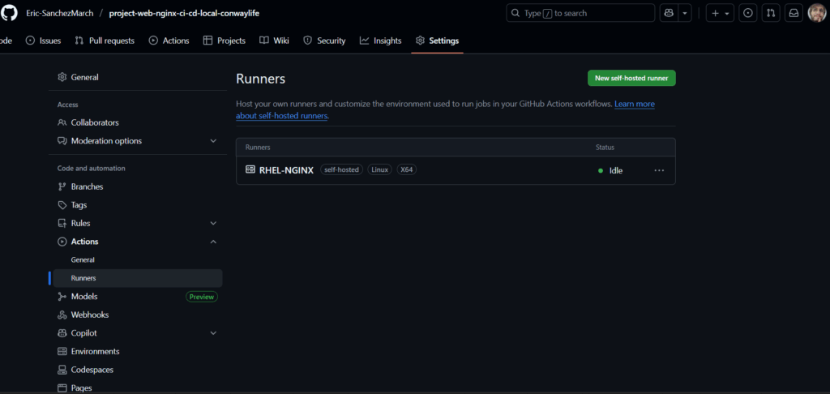830x394 pixels.
Task: Click the Settings tab gear icon
Action: tap(421, 41)
